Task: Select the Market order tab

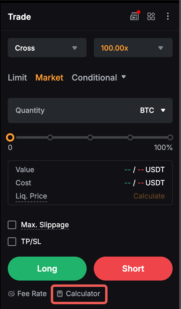Action: (x=49, y=78)
